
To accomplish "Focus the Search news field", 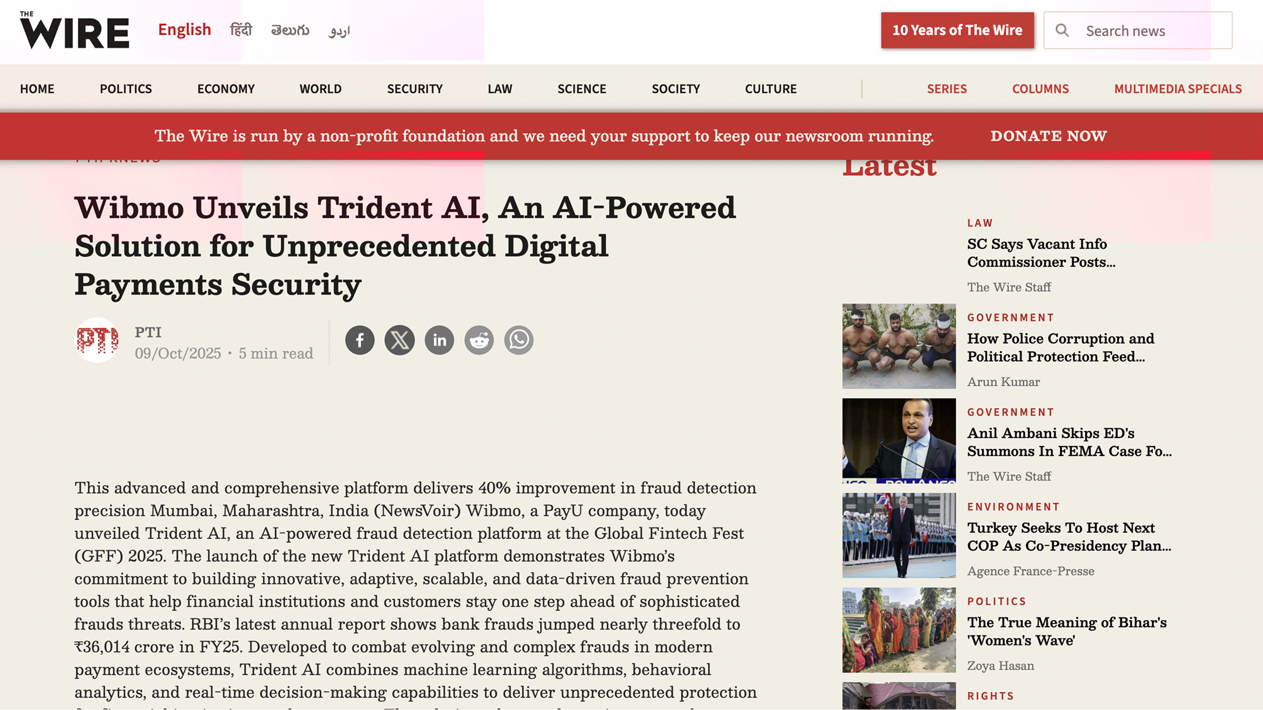I will coord(1138,31).
